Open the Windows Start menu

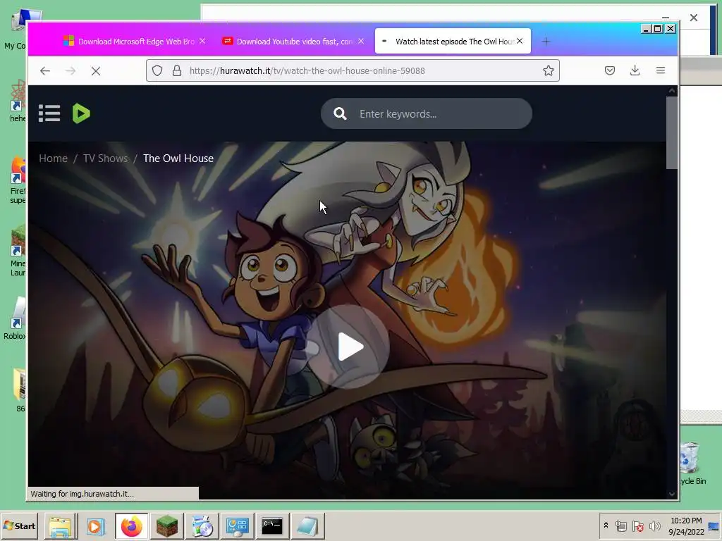pyautogui.click(x=20, y=526)
